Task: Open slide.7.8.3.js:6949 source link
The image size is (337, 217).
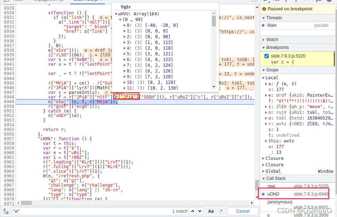Action: pyautogui.click(x=311, y=194)
